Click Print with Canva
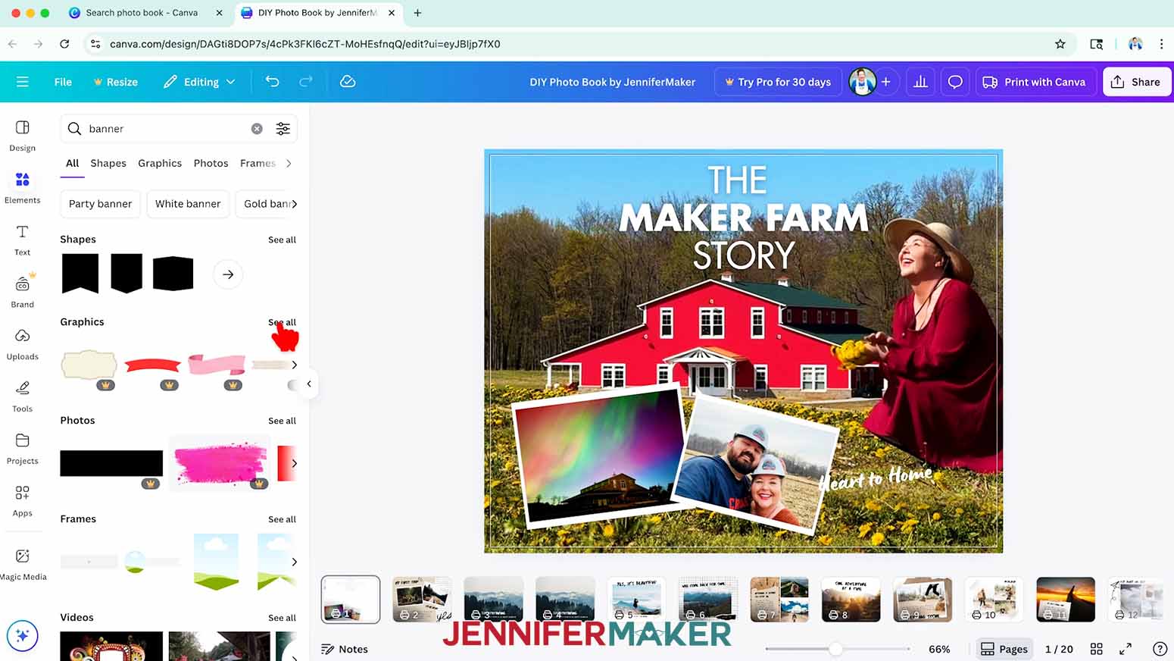Viewport: 1174px width, 661px height. tap(1035, 82)
